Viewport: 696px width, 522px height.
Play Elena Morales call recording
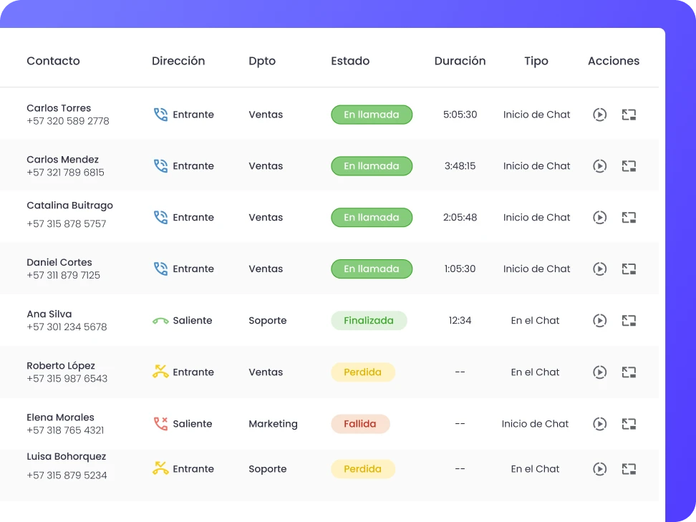(599, 424)
